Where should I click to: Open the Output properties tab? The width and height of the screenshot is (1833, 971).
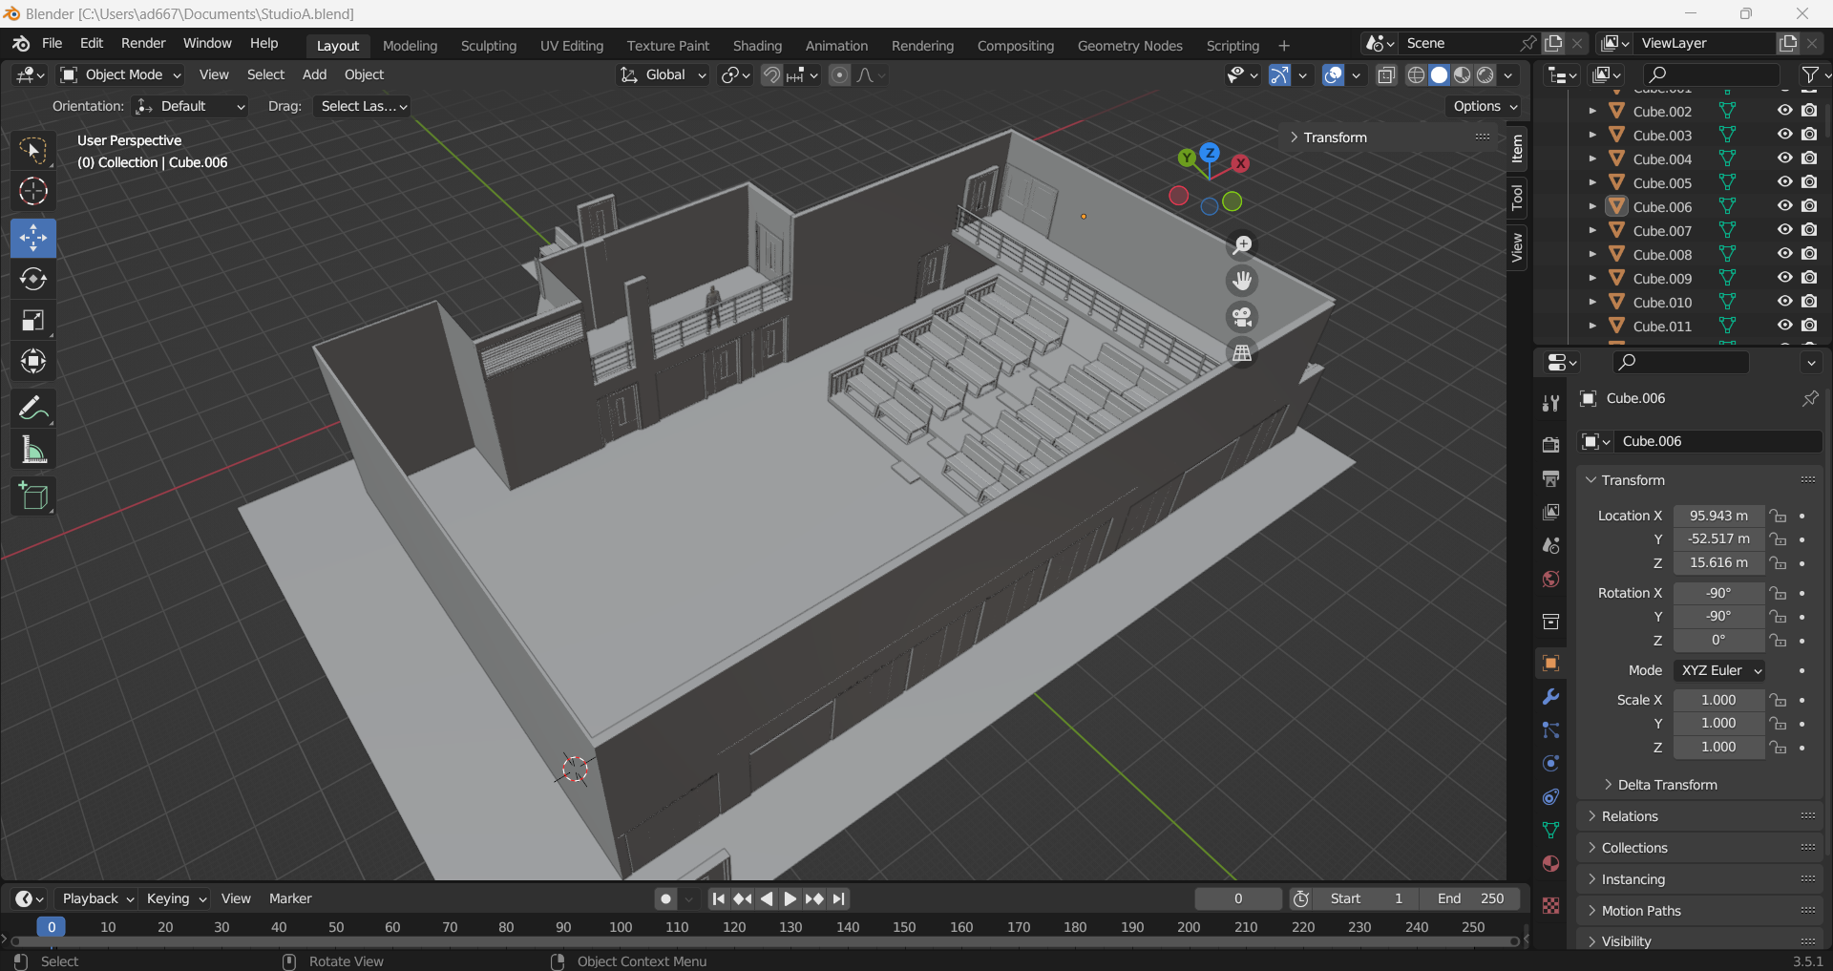tap(1550, 478)
